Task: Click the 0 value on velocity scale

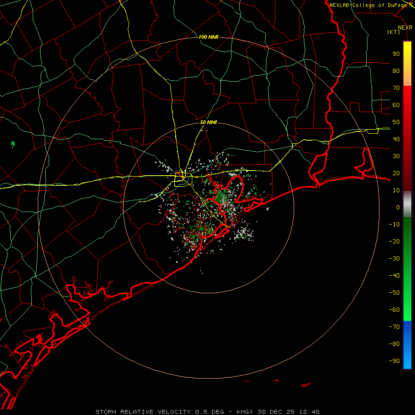Action: pyautogui.click(x=398, y=207)
